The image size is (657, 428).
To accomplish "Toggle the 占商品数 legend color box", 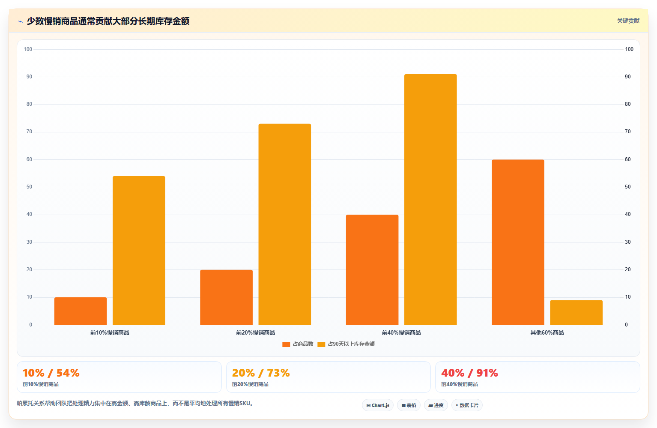I will (286, 344).
